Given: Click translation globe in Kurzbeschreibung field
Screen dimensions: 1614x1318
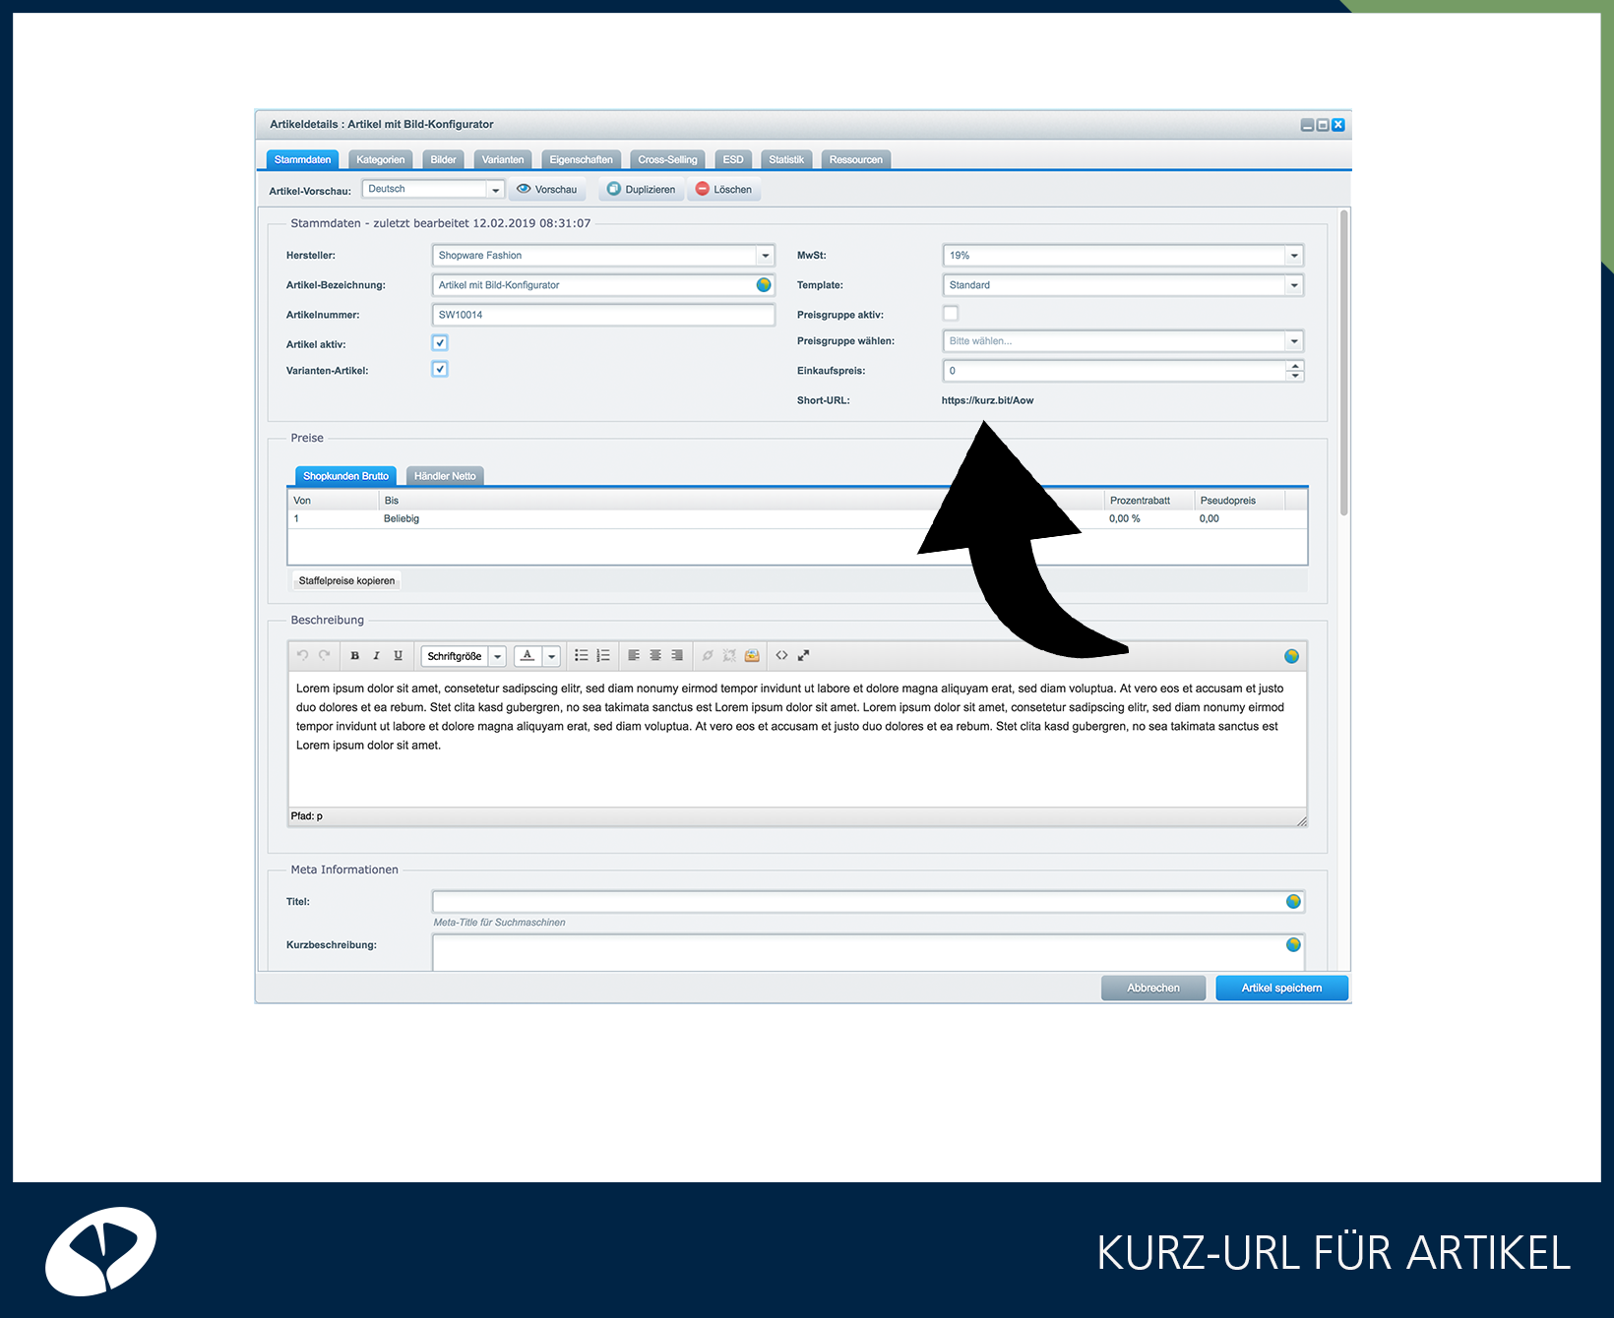Looking at the screenshot, I should 1293,944.
